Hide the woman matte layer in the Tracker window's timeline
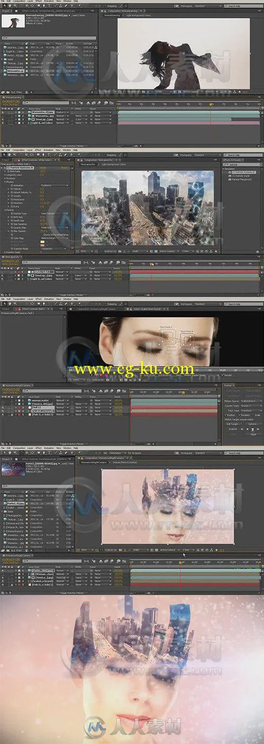This screenshot has width=264, height=744. [x=3, y=400]
